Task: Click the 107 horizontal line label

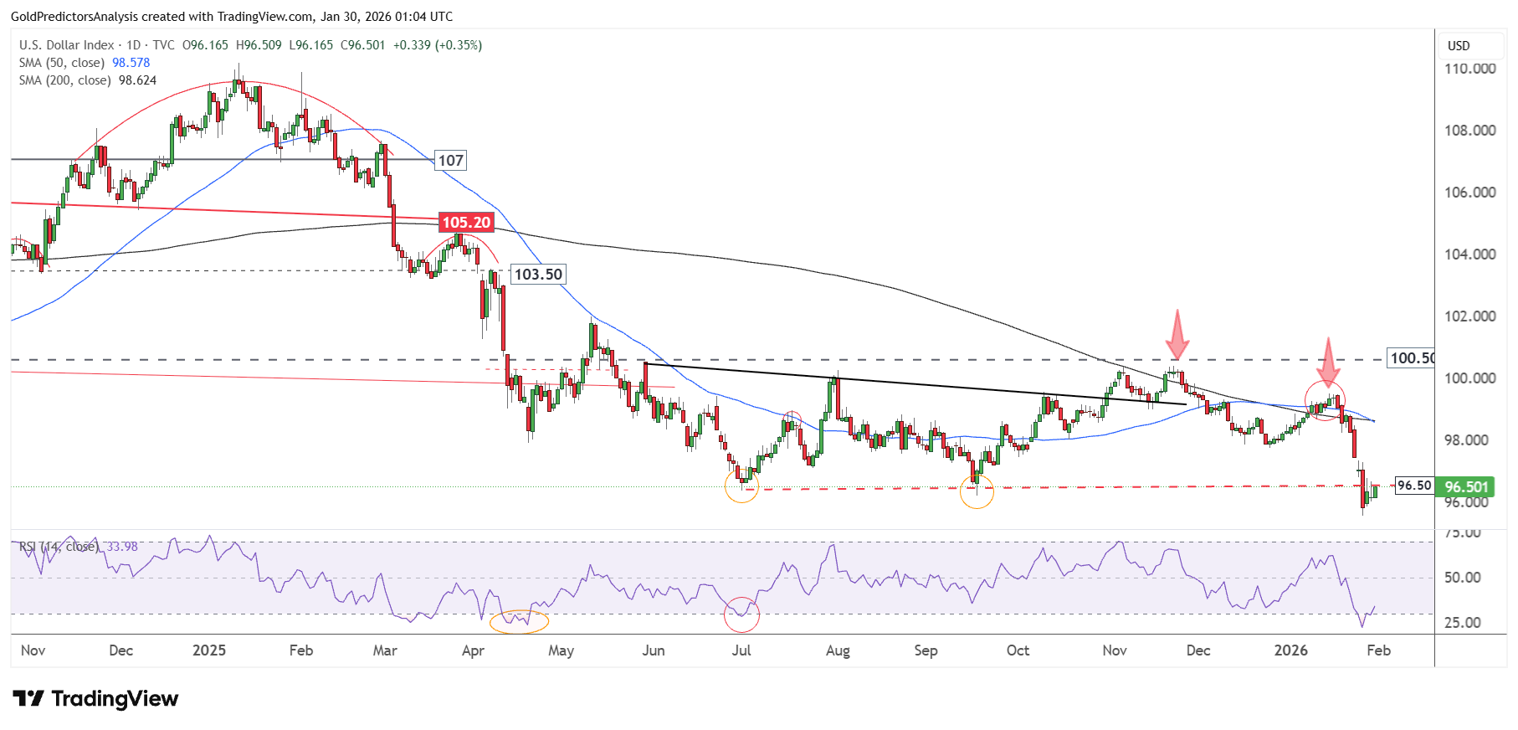Action: tap(451, 161)
